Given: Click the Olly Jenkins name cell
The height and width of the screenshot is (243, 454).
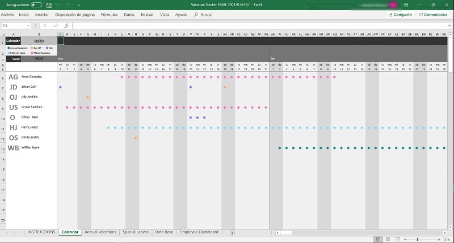Looking at the screenshot, I should tap(30, 97).
